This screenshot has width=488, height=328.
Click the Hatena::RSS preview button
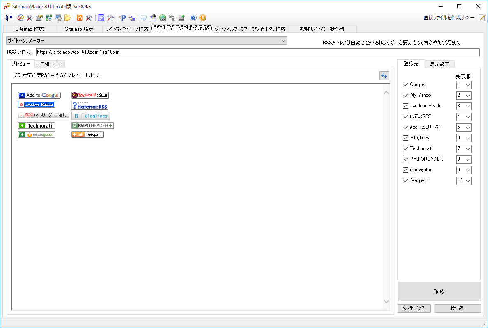coord(89,105)
